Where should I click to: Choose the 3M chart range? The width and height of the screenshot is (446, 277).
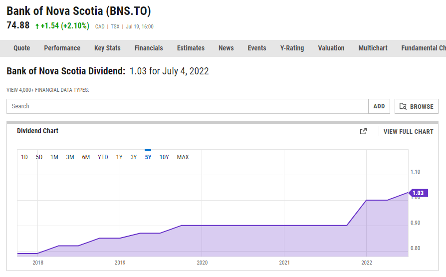[70, 157]
